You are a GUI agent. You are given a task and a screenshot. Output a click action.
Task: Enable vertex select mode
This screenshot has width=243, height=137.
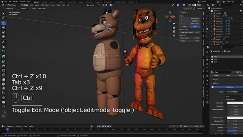click(22, 5)
